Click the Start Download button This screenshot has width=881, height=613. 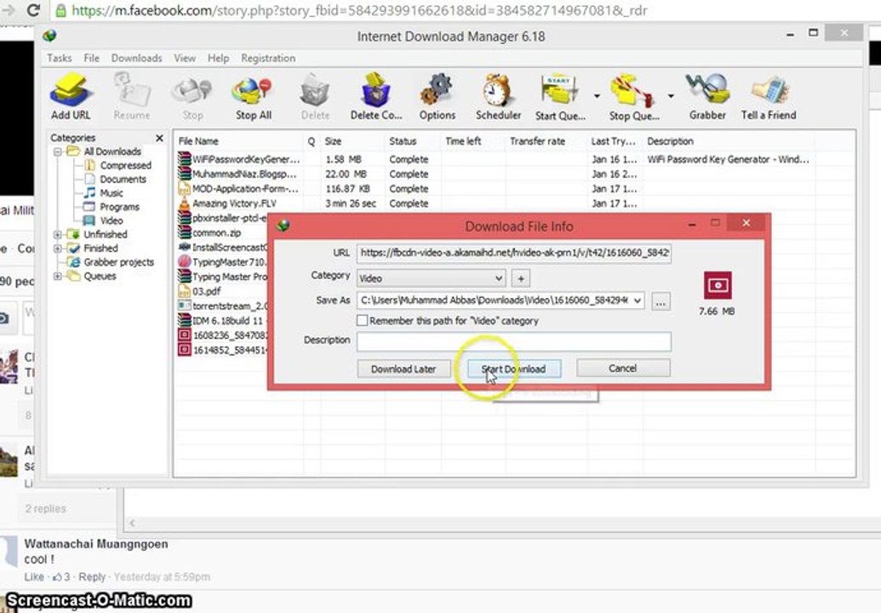pyautogui.click(x=514, y=369)
